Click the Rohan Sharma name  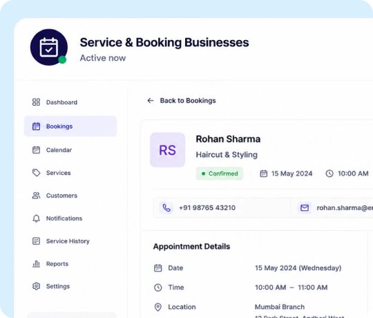click(x=228, y=139)
